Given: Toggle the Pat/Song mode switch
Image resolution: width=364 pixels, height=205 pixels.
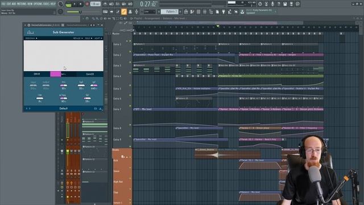Looking at the screenshot, I should [68, 4].
